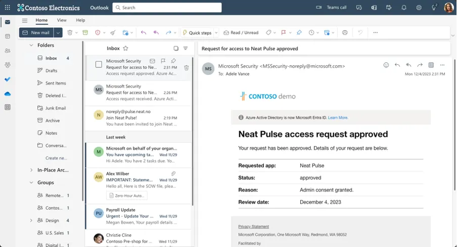Add Inbox to favorites with star
The image size is (457, 247).
point(125,49)
